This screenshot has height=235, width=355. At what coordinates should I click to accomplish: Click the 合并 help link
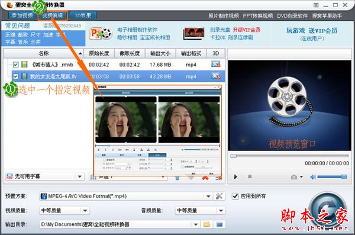[35, 42]
